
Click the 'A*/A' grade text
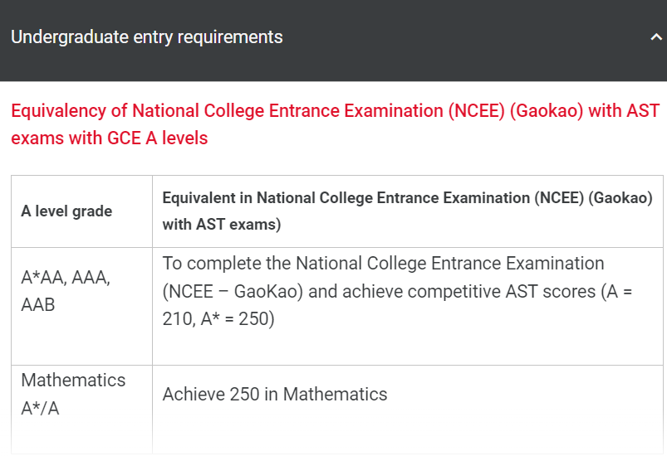[x=40, y=409]
